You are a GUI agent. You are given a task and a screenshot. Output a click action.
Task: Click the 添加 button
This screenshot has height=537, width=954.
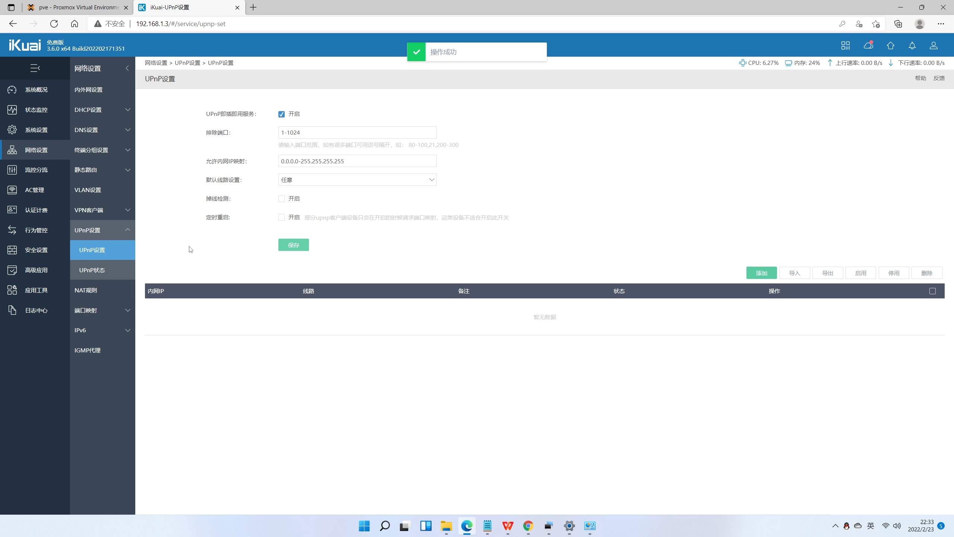761,273
